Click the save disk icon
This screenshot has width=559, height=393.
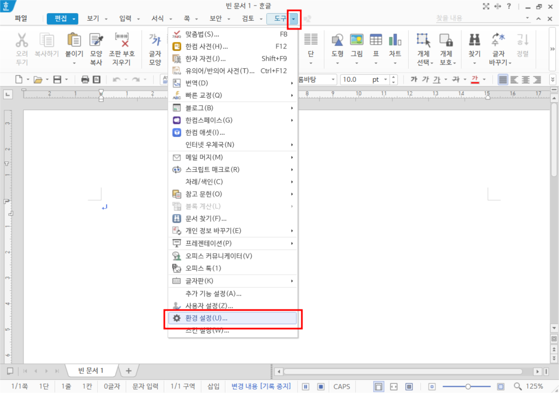tap(57, 80)
